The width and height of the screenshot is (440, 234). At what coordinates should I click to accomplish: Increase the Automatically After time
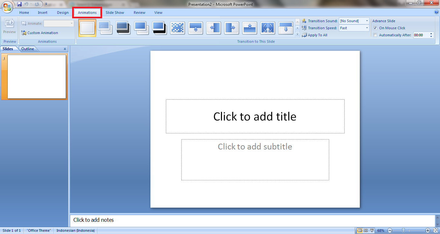pos(432,33)
